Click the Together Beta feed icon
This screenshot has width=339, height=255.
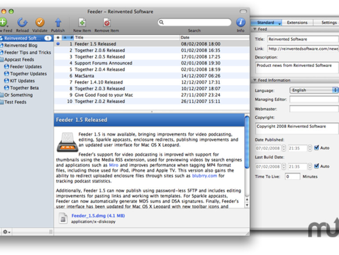tap(7, 88)
